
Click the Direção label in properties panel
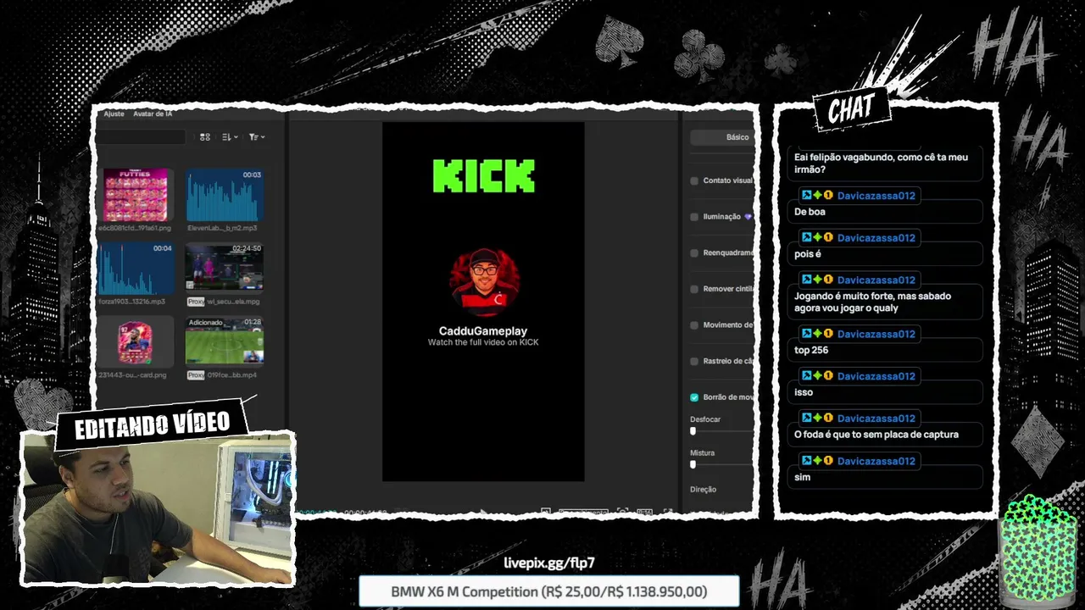(x=703, y=490)
